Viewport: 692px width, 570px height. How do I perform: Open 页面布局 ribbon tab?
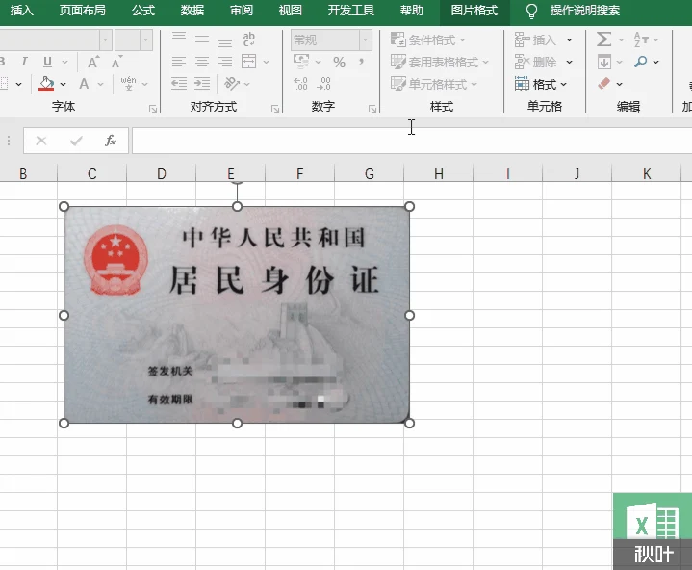coord(83,11)
